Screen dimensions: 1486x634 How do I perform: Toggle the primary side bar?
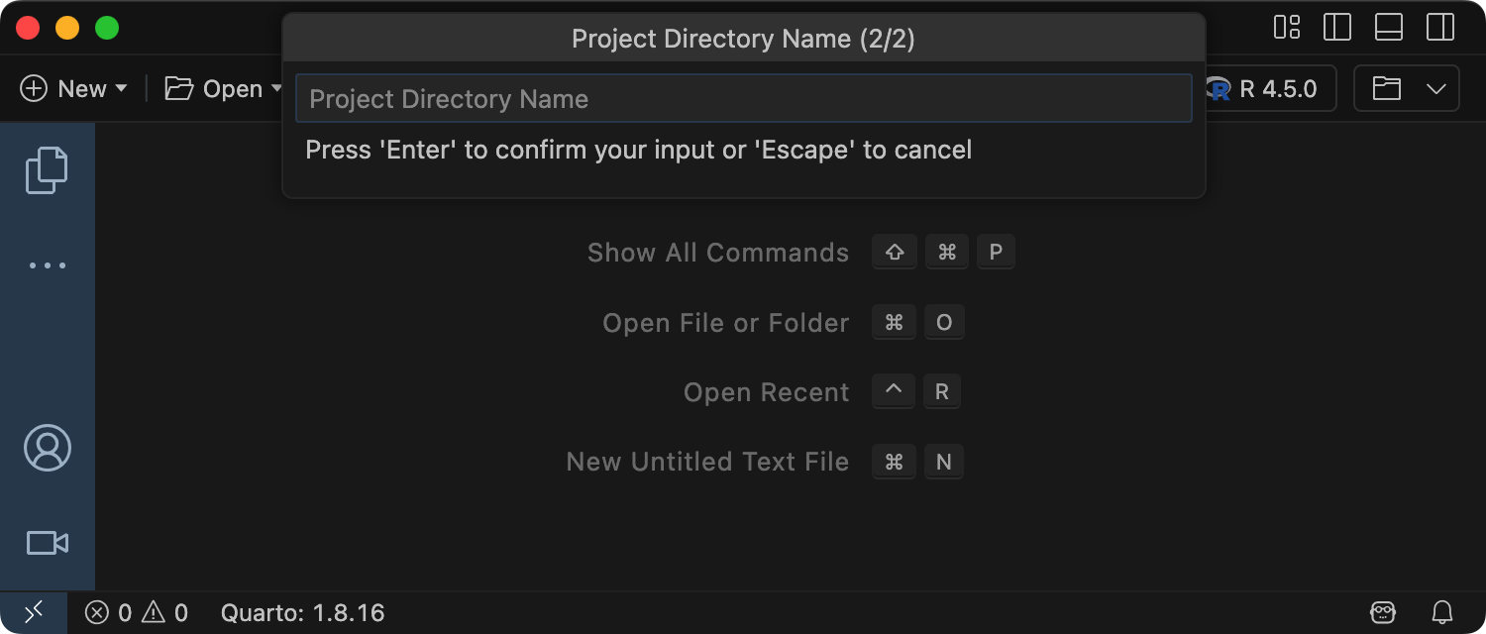(x=1337, y=27)
